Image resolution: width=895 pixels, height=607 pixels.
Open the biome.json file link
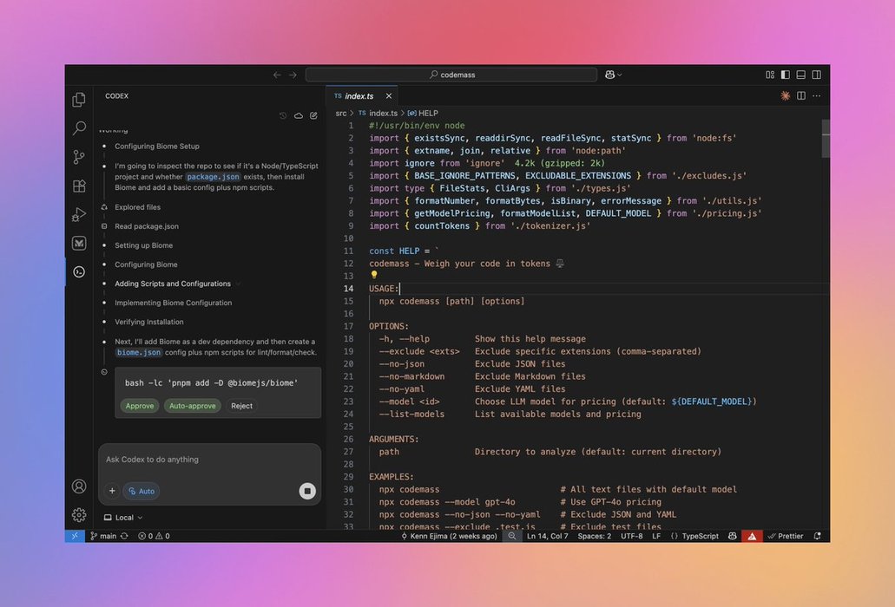(x=139, y=352)
